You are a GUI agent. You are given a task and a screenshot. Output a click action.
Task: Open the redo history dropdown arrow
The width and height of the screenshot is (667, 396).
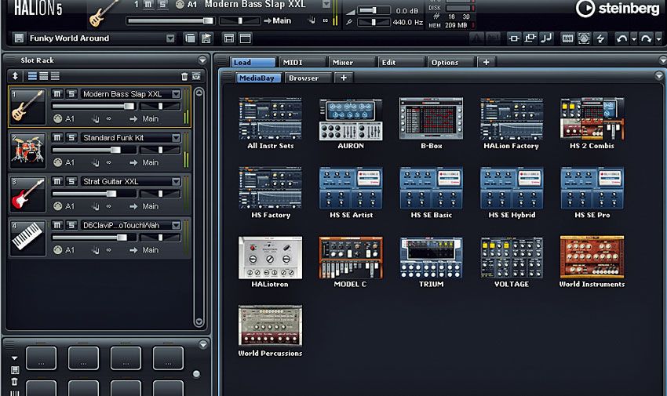point(658,38)
